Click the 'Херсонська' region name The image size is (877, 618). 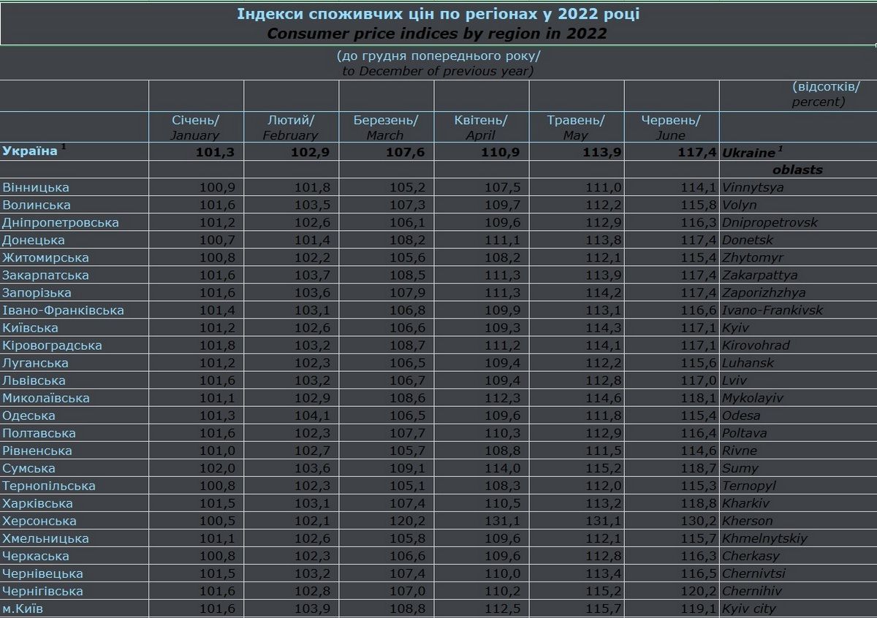39,521
